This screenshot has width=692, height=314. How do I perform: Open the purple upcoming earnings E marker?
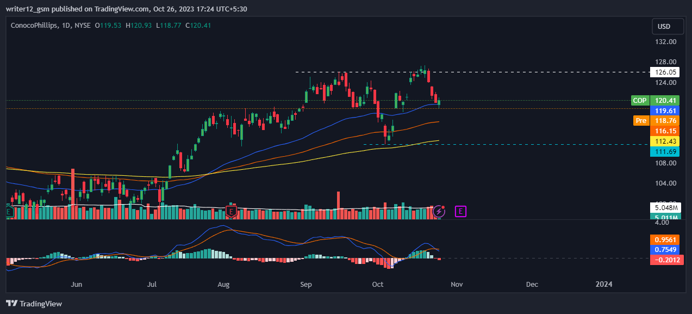click(460, 211)
